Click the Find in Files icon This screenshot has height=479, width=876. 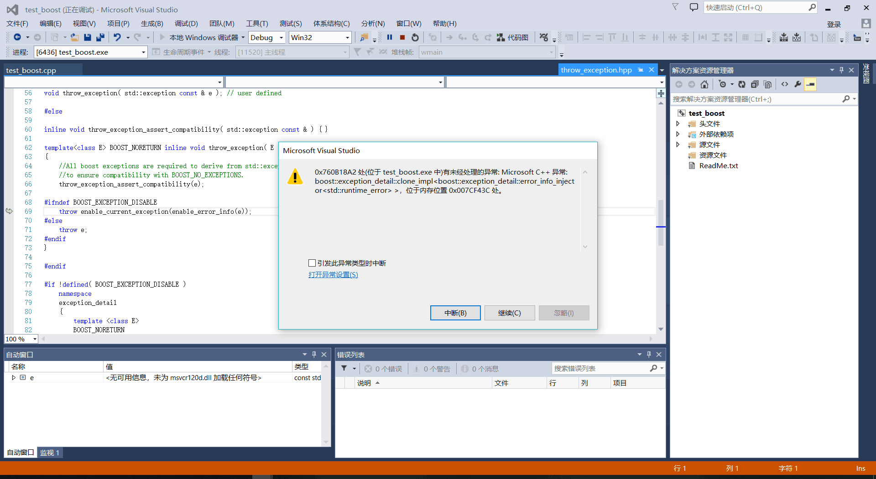(364, 37)
